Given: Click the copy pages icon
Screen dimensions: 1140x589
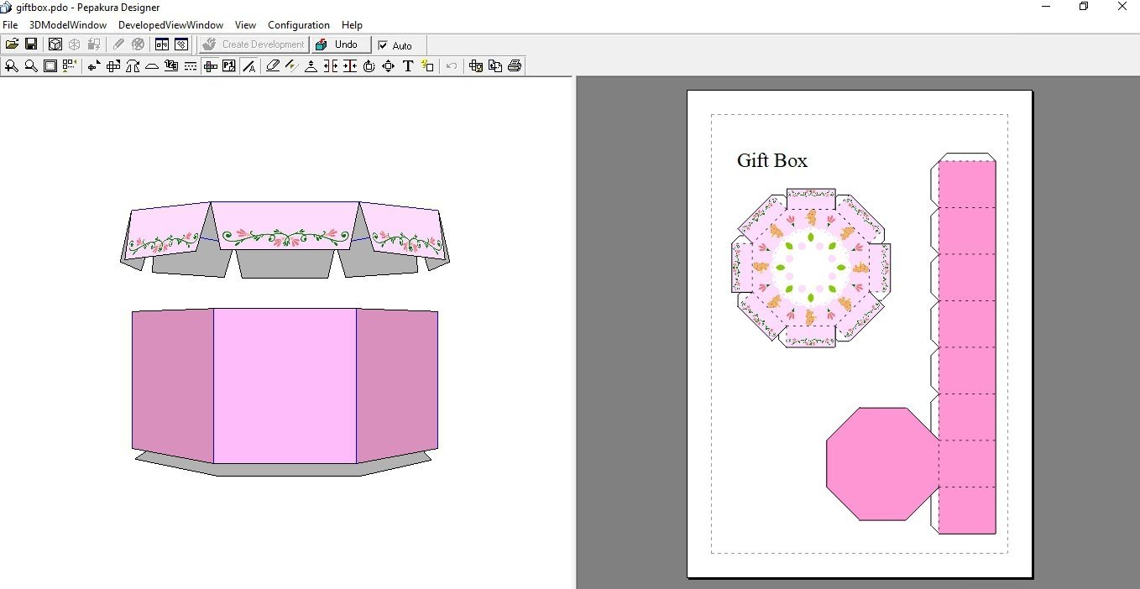Looking at the screenshot, I should click(495, 65).
